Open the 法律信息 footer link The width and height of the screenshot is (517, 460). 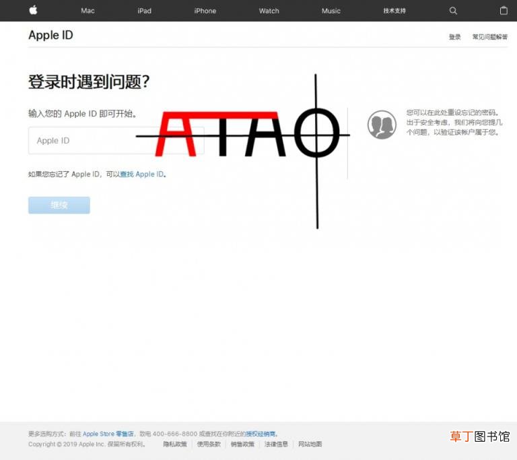276,444
